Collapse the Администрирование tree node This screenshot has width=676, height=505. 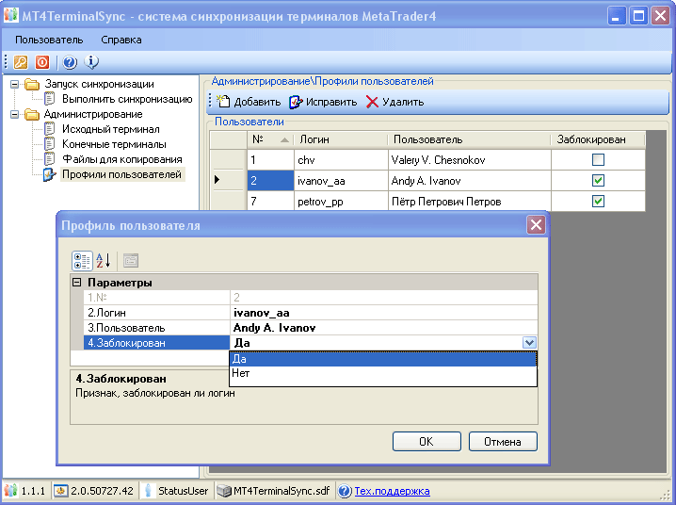(15, 114)
